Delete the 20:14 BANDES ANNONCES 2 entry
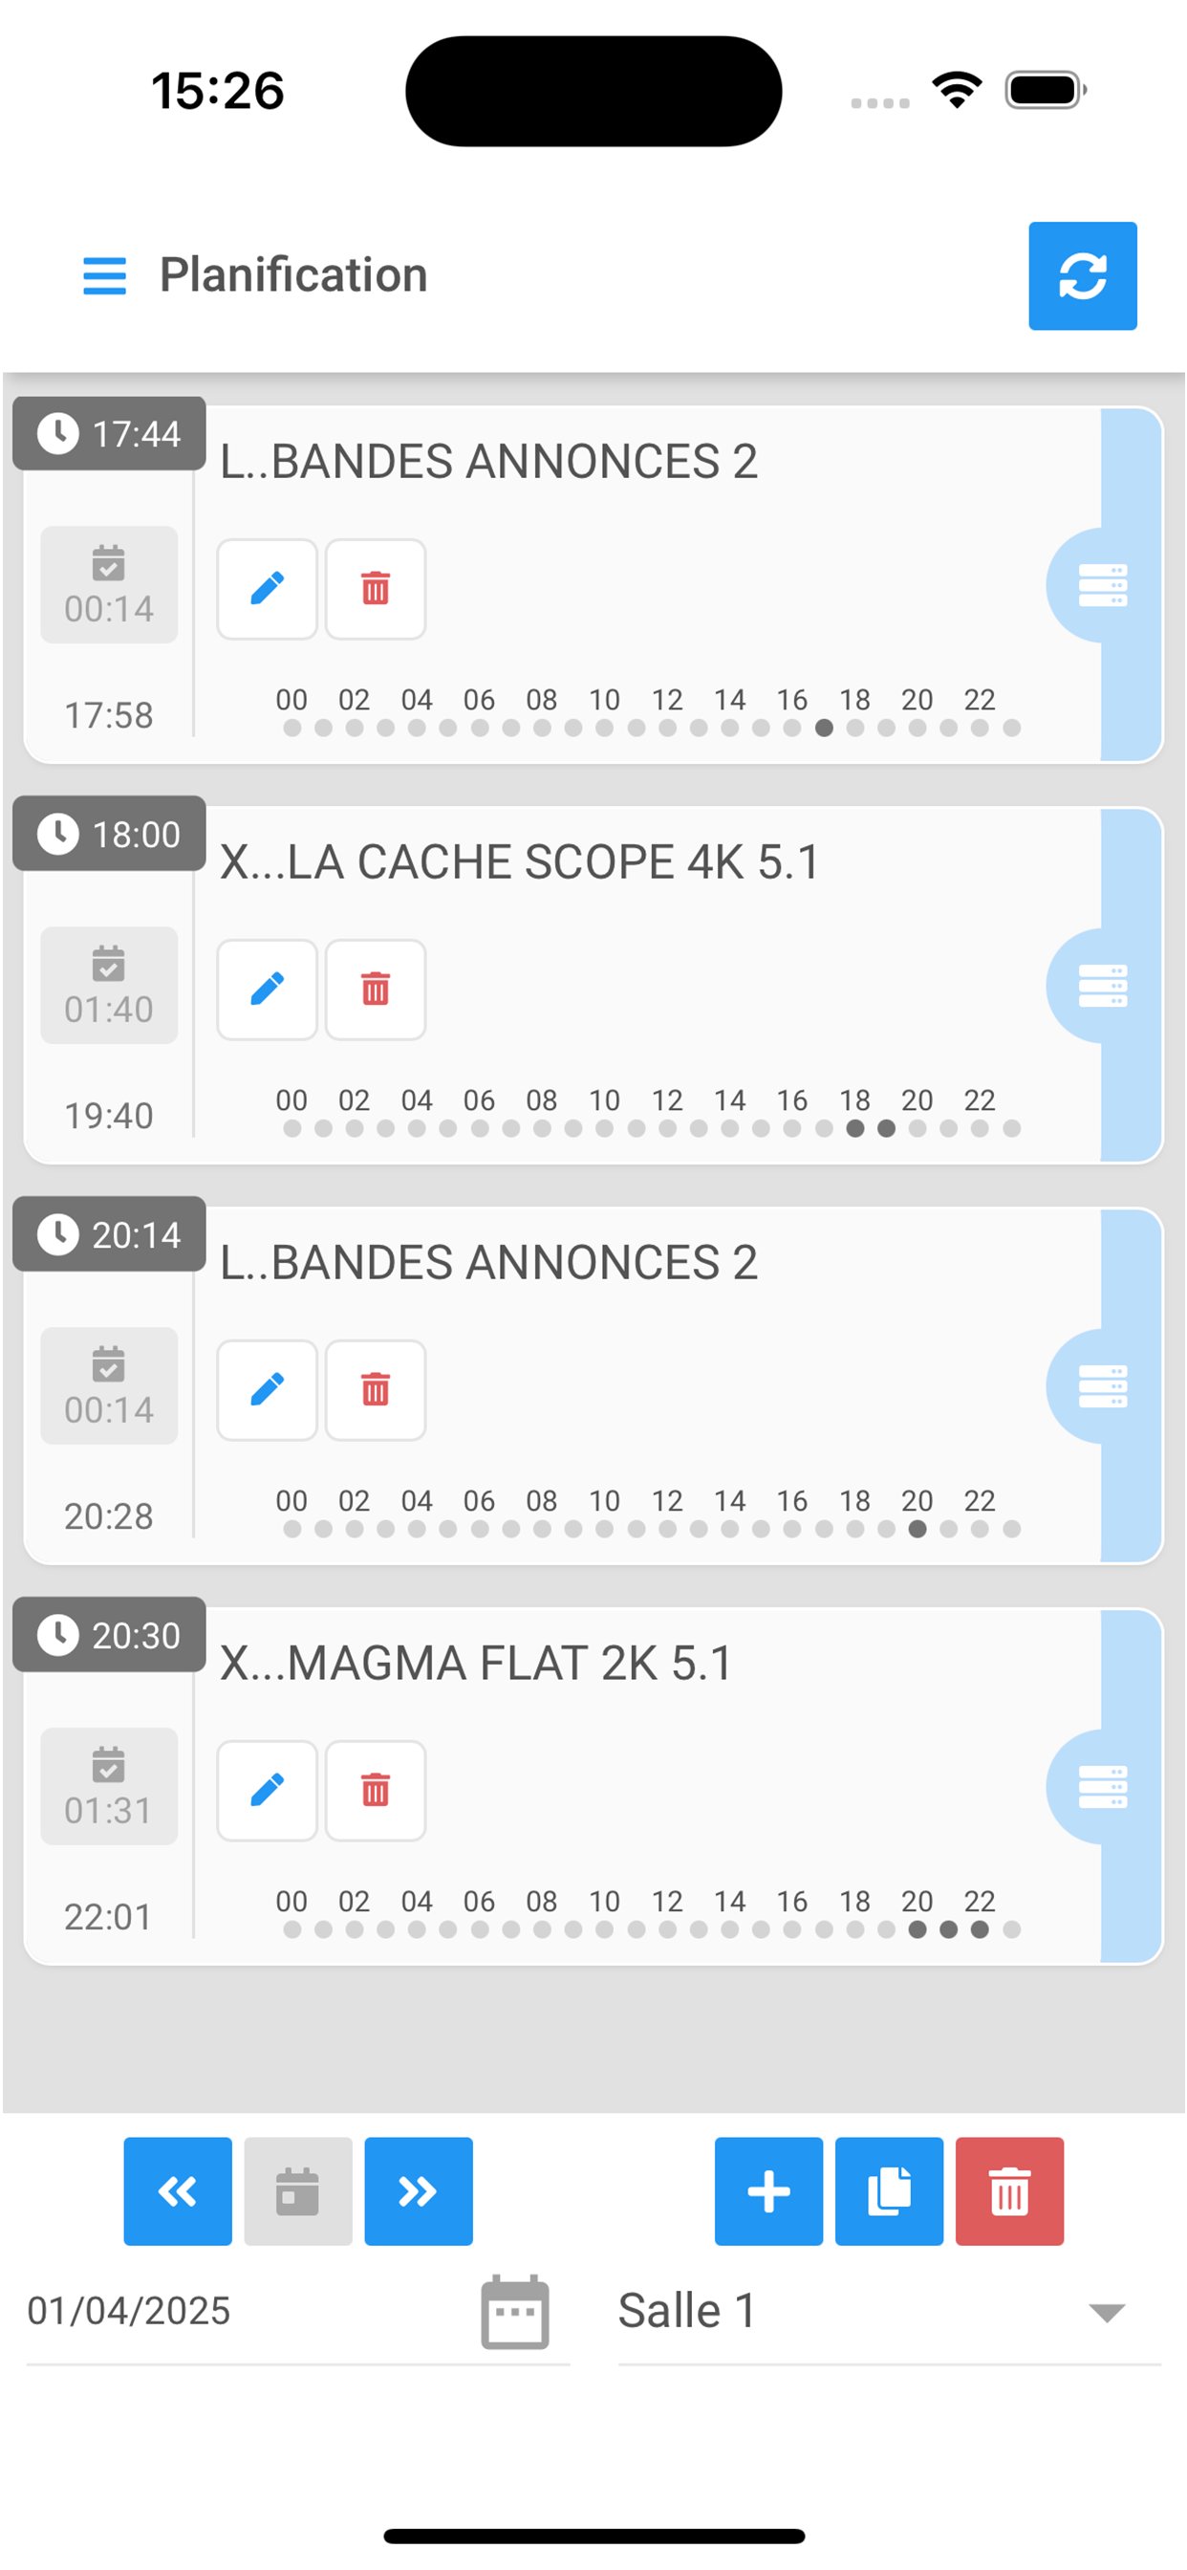Image resolution: width=1187 pixels, height=2570 pixels. coord(375,1389)
